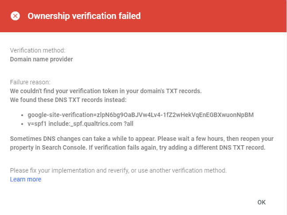Click the bullet beside the google-site-verification record
Image resolution: width=287 pixels, height=215 pixels.
pyautogui.click(x=22, y=115)
